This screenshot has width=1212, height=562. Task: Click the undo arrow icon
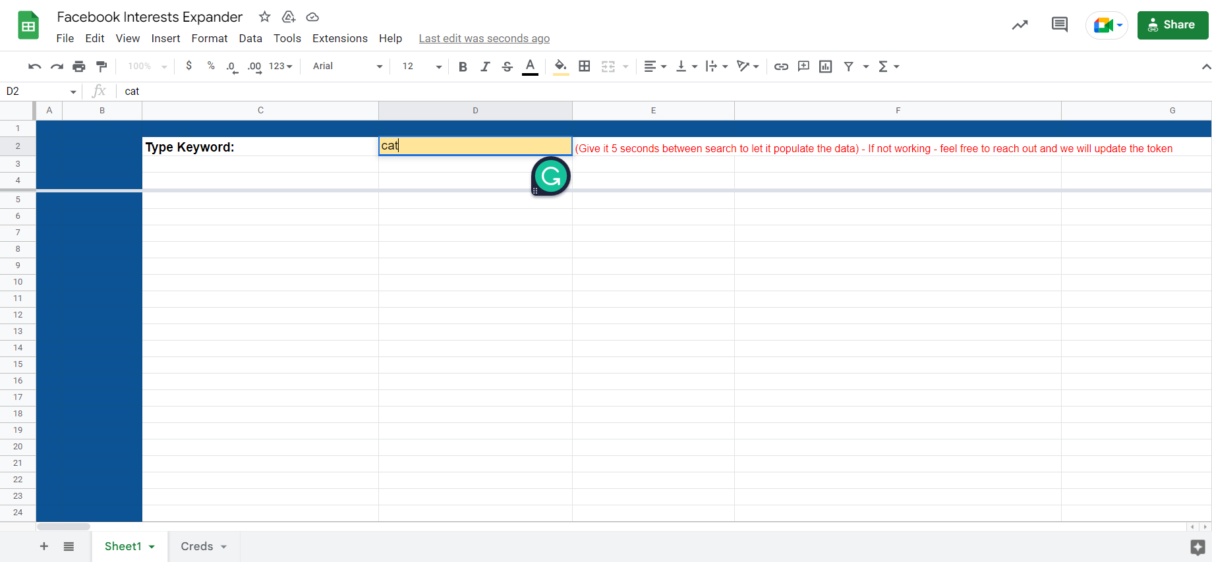click(x=34, y=67)
